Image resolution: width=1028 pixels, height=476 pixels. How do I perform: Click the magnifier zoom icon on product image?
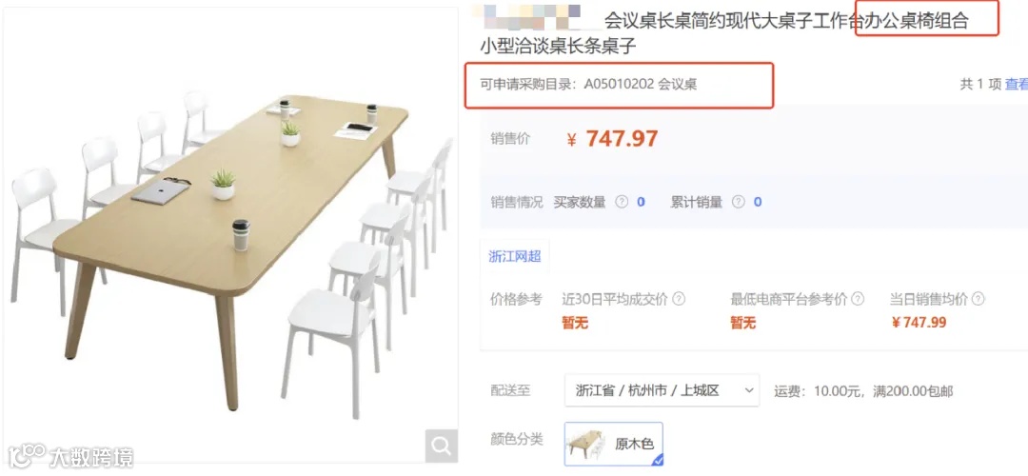442,446
